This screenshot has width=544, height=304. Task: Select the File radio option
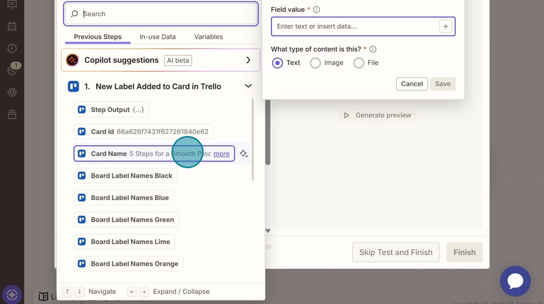click(359, 63)
